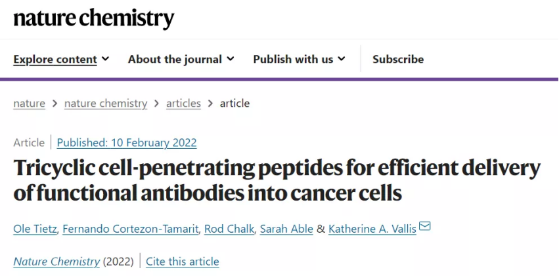Open the About the journal menu
The height and width of the screenshot is (276, 559).
pyautogui.click(x=181, y=59)
